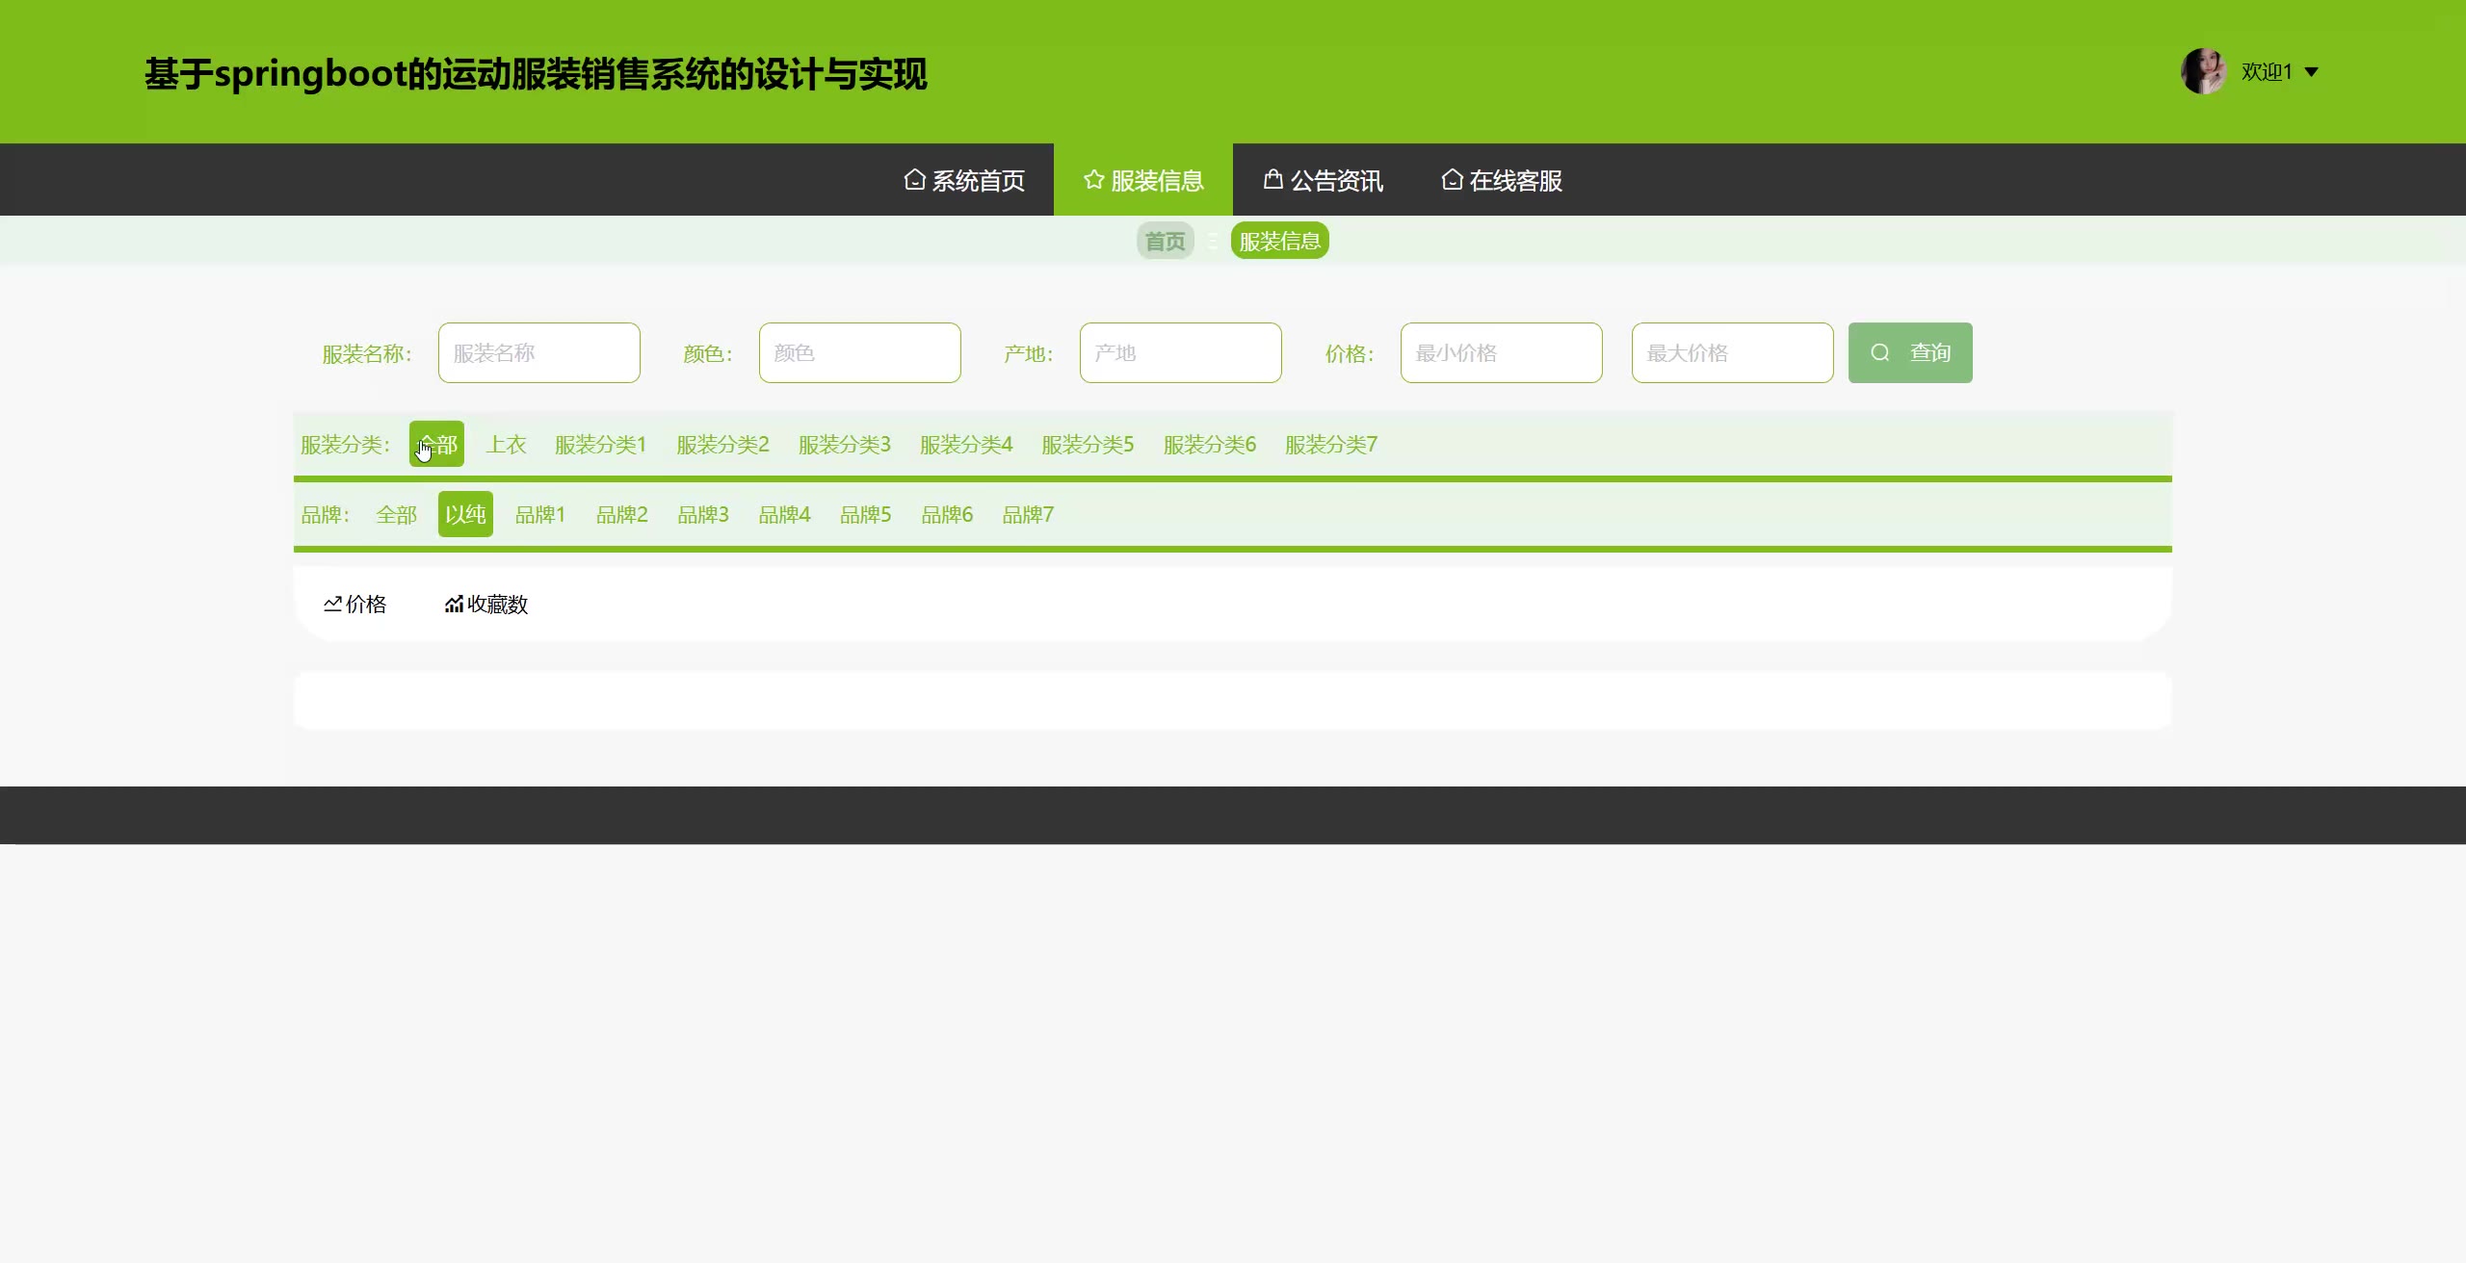
Task: Click the icon beside 在线客服
Action: 1452,180
